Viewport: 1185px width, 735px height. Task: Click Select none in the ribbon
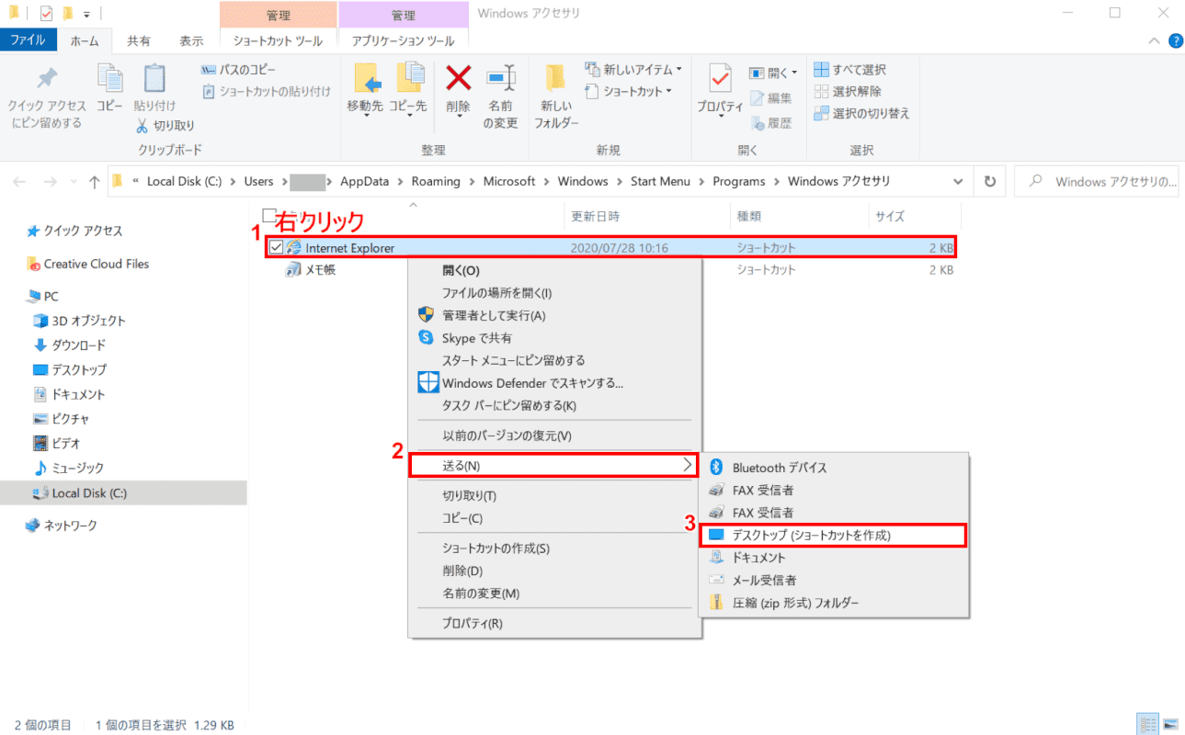pos(848,91)
